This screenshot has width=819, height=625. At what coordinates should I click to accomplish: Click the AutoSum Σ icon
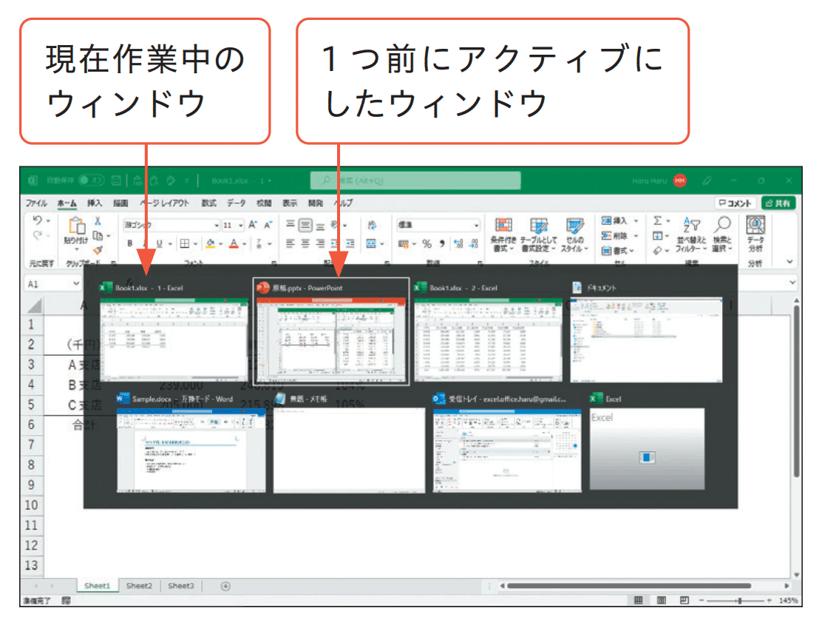(657, 220)
